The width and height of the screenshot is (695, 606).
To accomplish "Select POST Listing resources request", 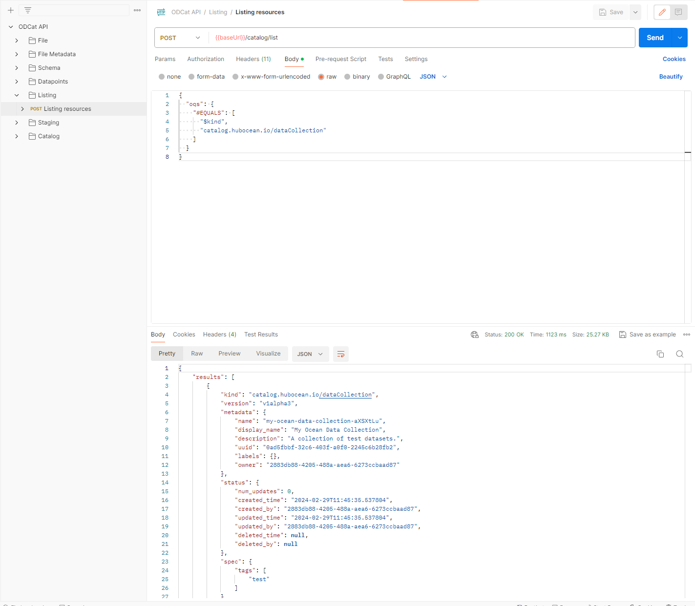I will click(x=74, y=109).
